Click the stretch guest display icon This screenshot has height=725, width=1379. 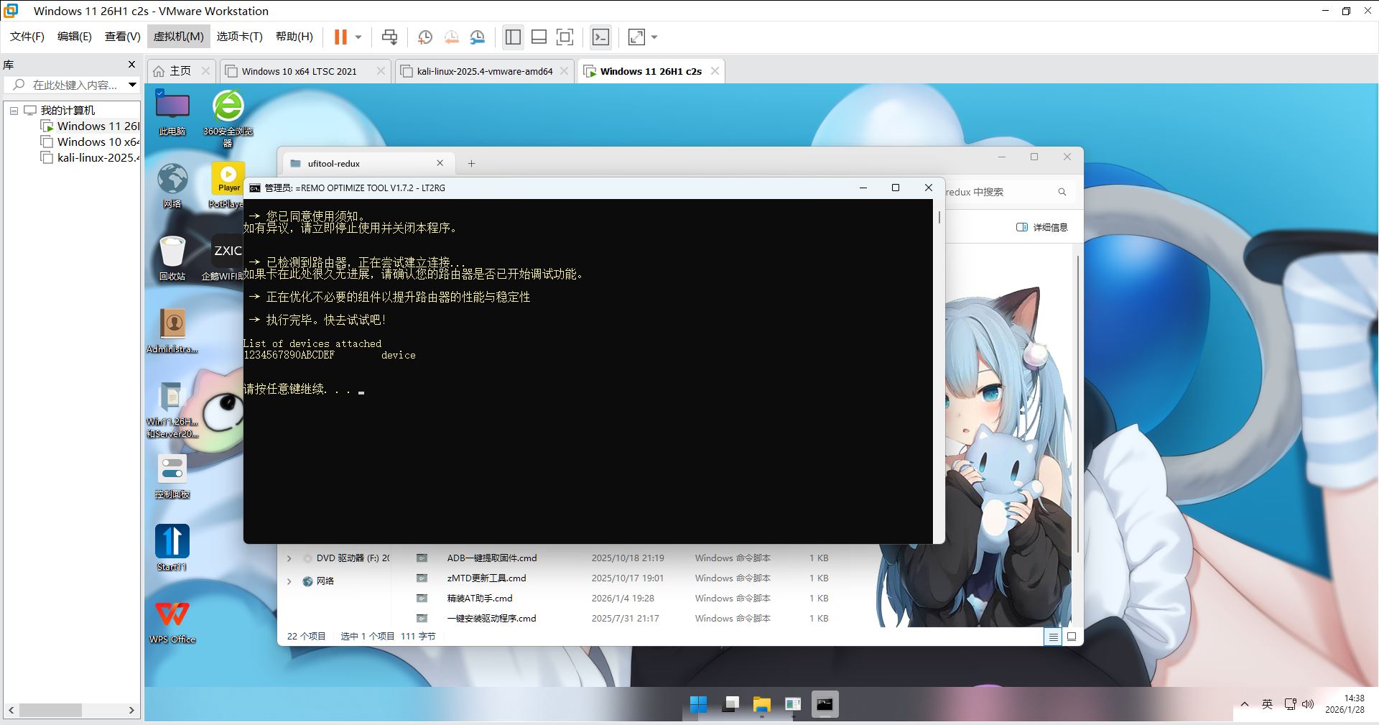(636, 37)
